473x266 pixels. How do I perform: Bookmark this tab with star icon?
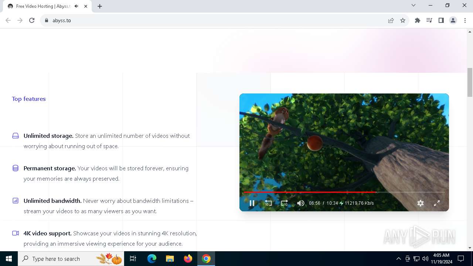click(x=403, y=20)
